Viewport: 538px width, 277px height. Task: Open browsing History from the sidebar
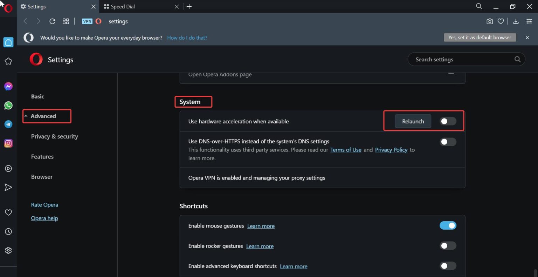(x=8, y=231)
